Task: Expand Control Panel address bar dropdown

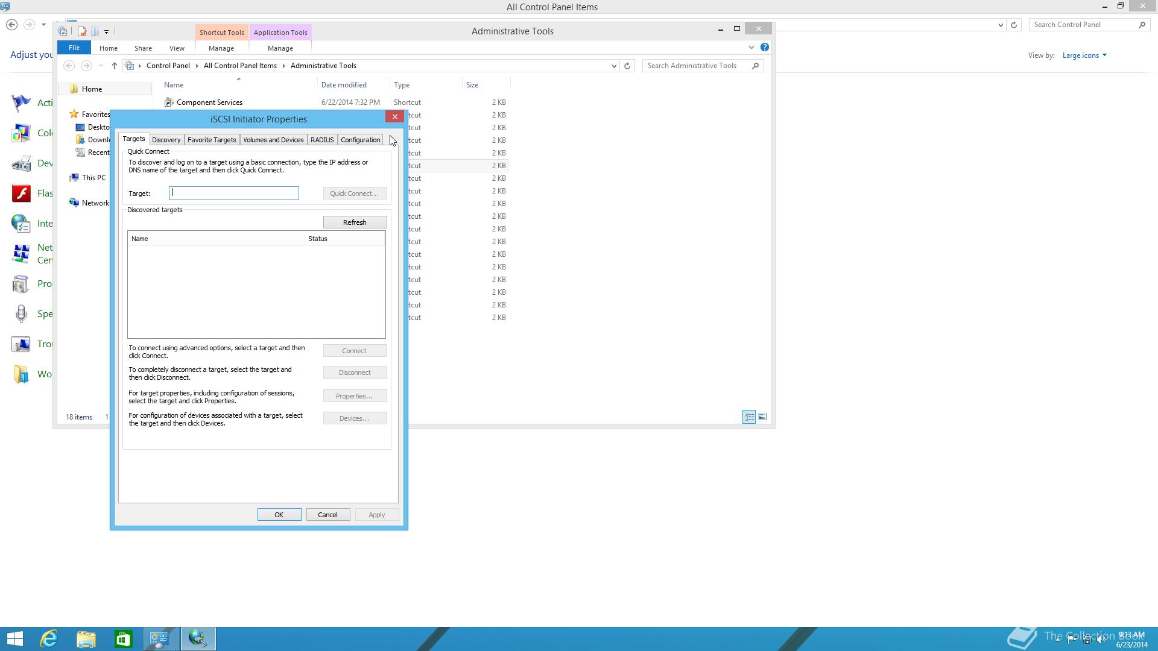Action: point(1001,25)
